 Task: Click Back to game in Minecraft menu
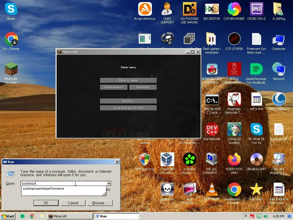click(x=128, y=80)
